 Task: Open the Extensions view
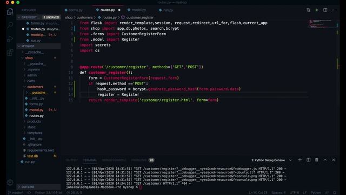(x=10, y=53)
